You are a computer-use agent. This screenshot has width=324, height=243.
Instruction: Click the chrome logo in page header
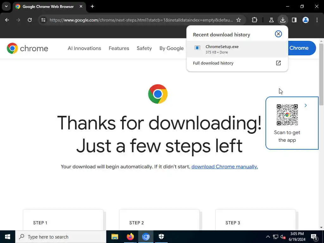(27, 48)
